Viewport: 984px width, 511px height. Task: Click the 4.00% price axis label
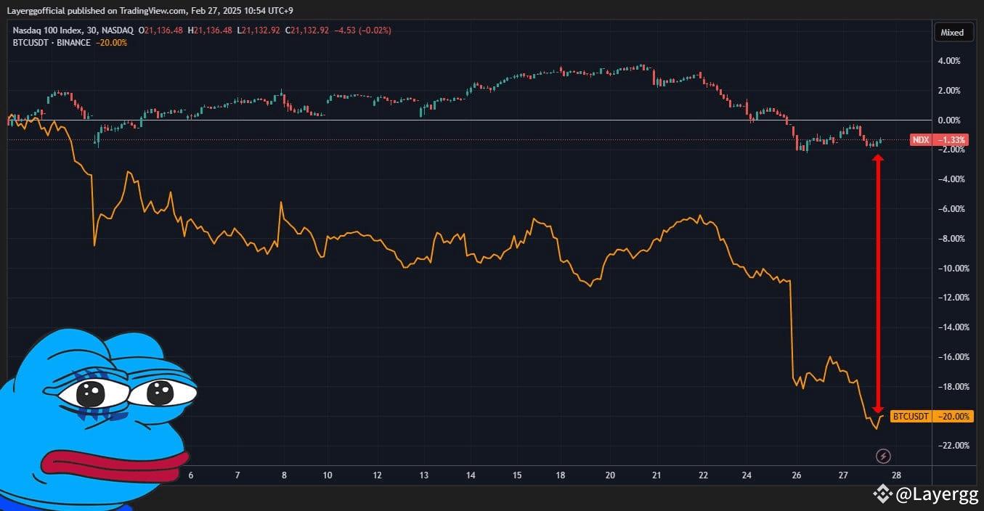(x=949, y=61)
